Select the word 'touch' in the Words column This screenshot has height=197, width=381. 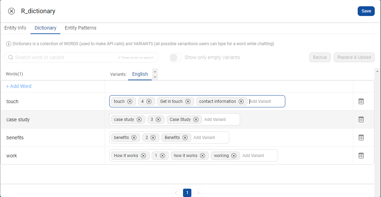tap(13, 101)
